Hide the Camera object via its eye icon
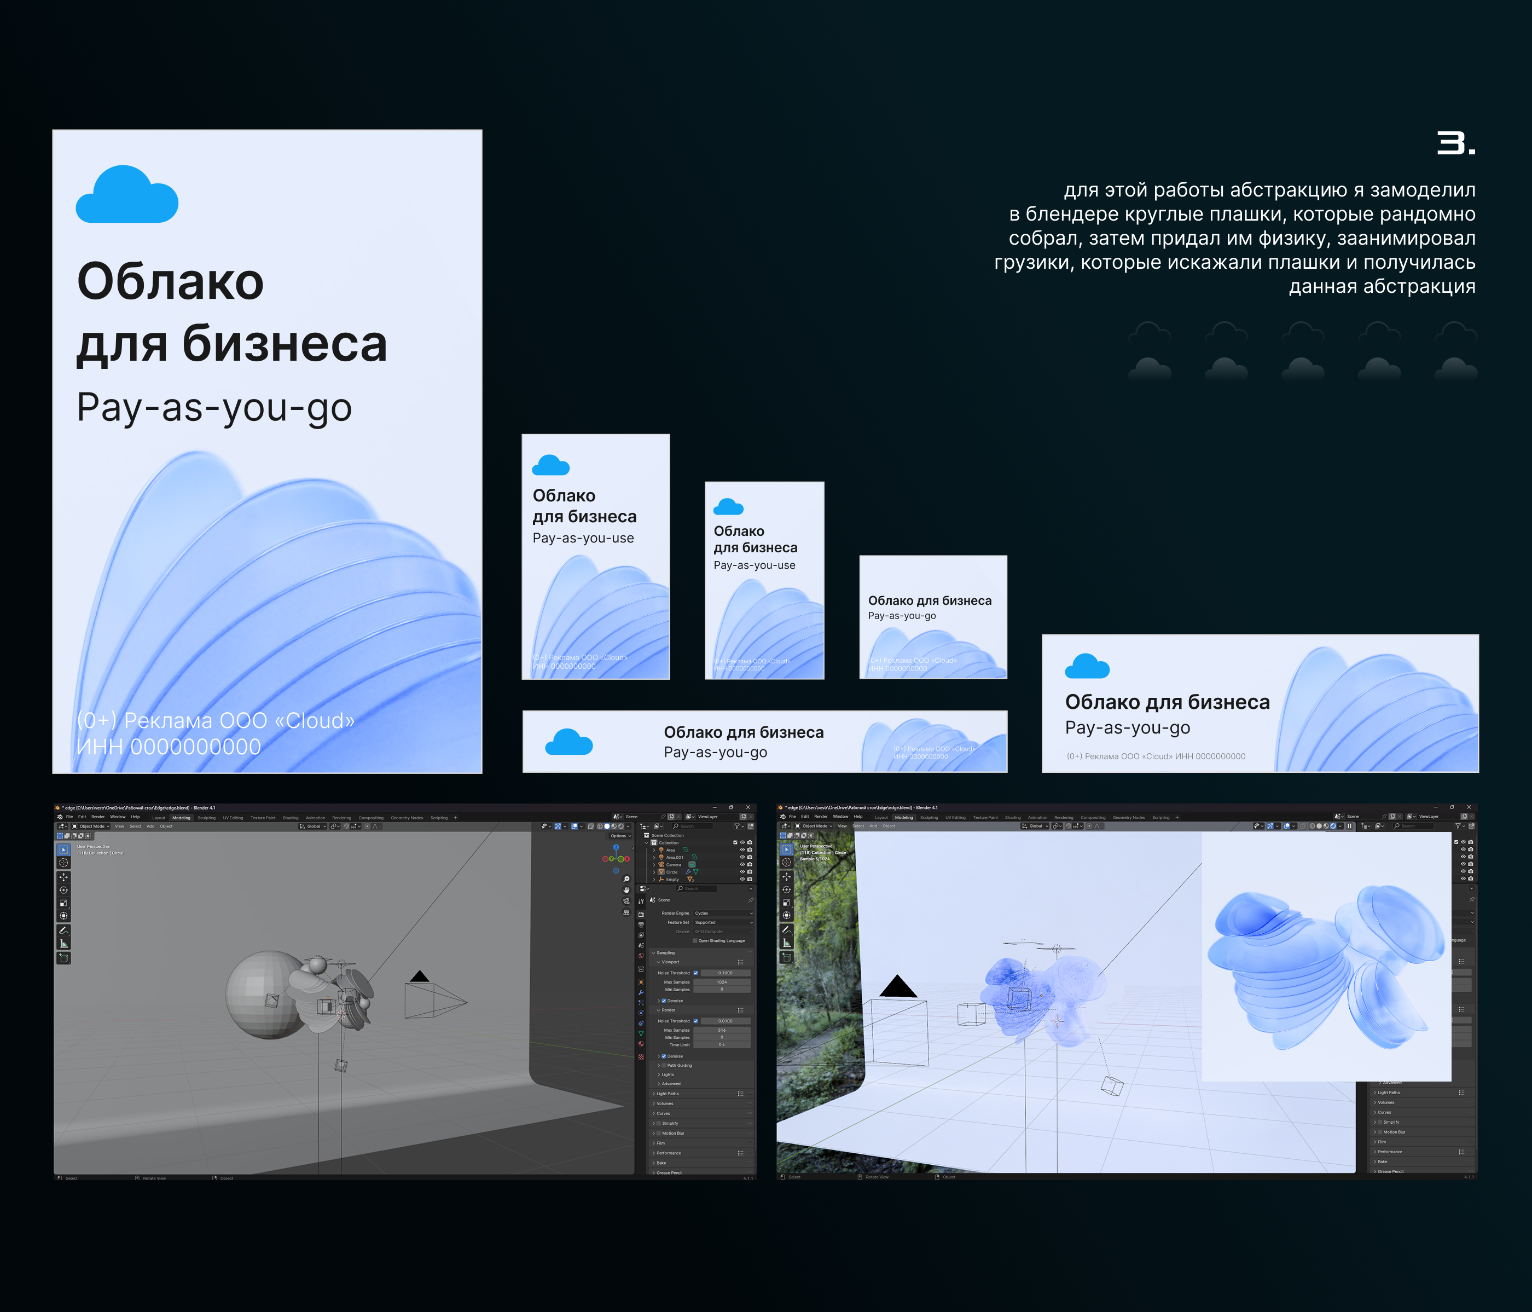Viewport: 1532px width, 1312px height. point(741,864)
